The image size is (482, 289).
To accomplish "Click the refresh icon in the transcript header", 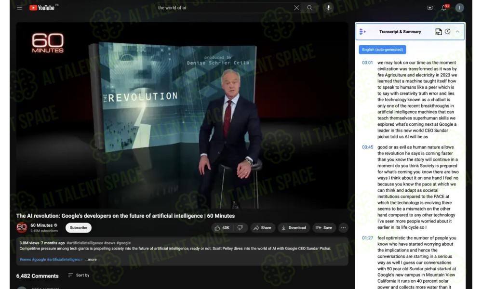I will 448,31.
